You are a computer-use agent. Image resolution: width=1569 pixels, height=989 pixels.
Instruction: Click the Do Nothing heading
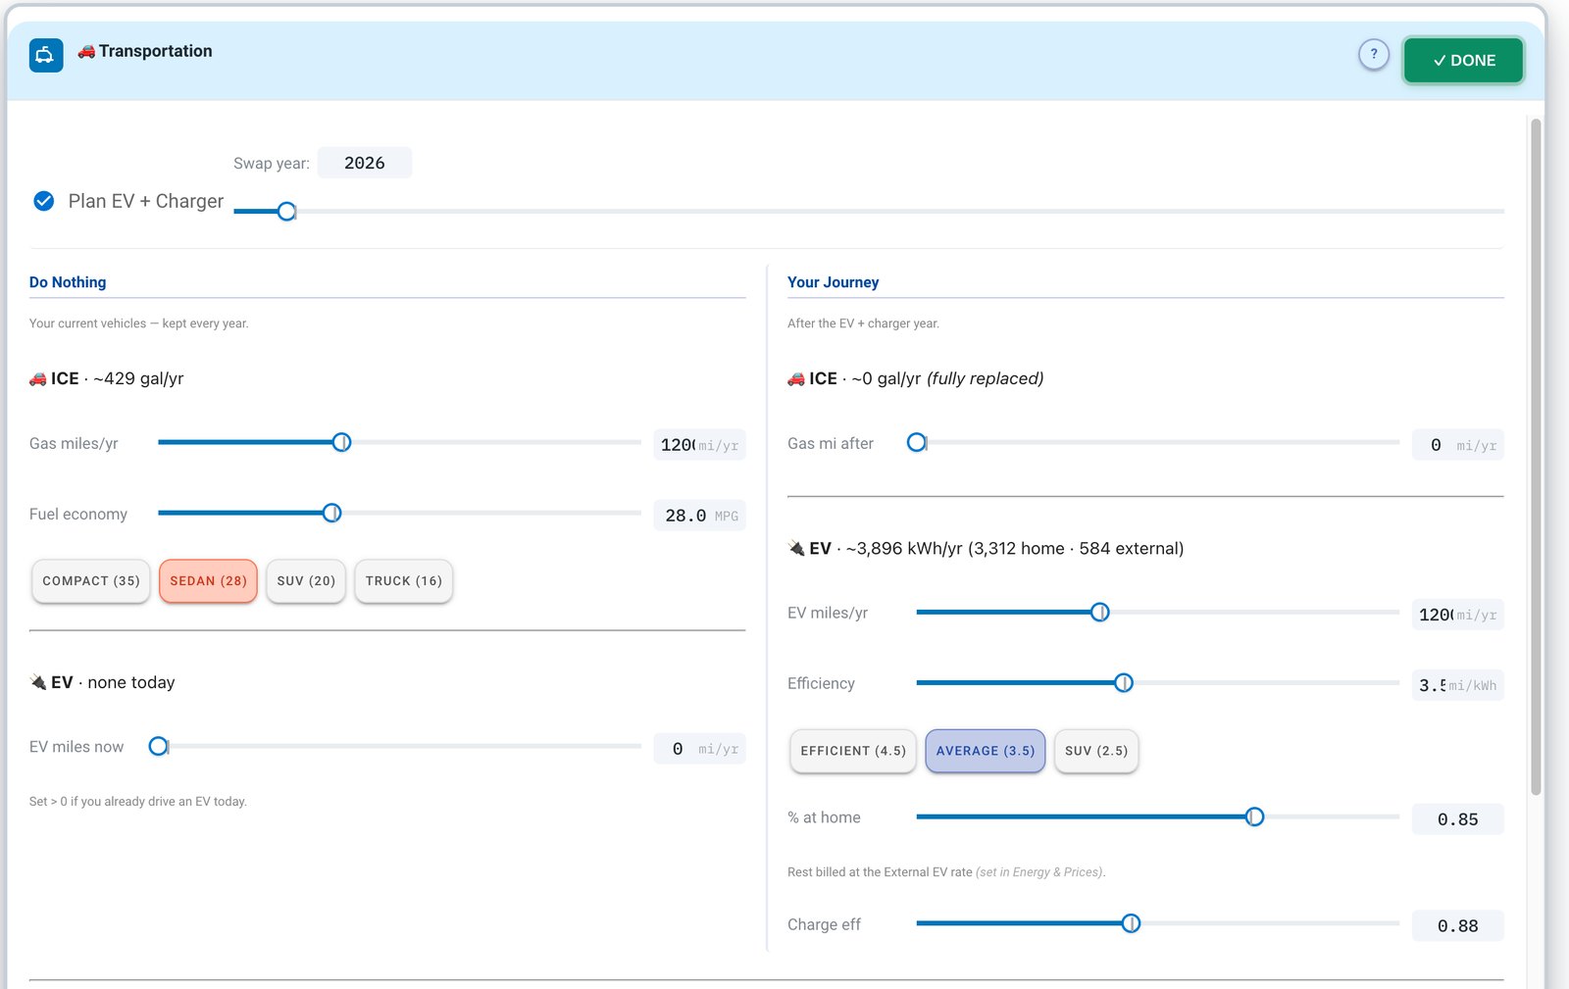(x=68, y=282)
